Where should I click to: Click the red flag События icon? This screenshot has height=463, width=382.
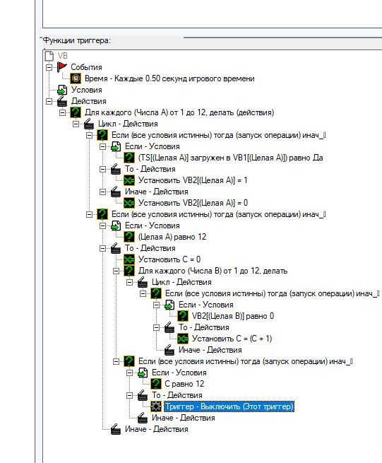pos(62,67)
